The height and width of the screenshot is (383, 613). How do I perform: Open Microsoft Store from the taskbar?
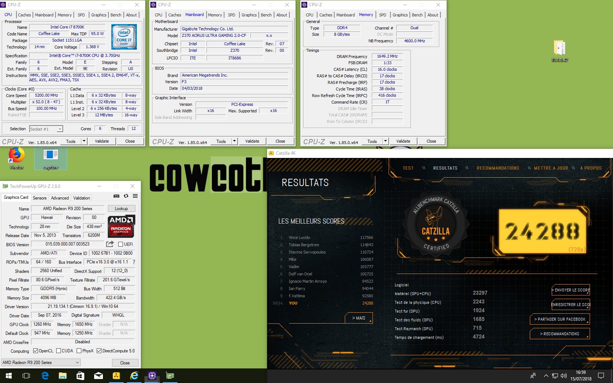point(81,376)
